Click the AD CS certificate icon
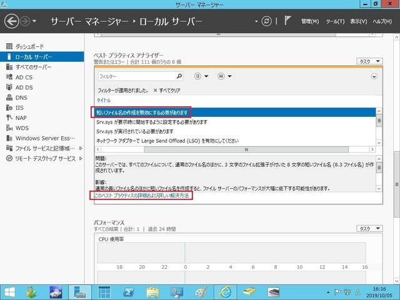Image resolution: width=400 pixels, height=300 pixels. pyautogui.click(x=9, y=77)
